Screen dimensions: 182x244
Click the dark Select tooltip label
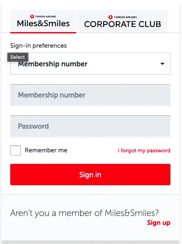click(18, 57)
